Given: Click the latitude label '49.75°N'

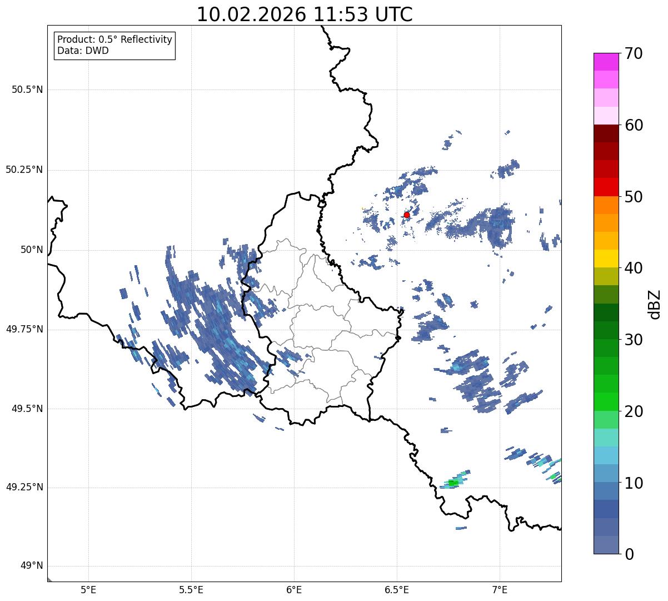Looking at the screenshot, I should [24, 329].
